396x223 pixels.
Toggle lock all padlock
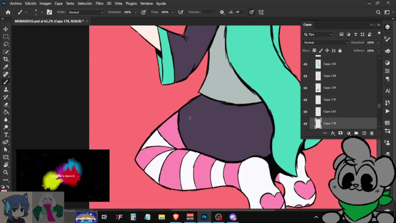click(x=340, y=50)
